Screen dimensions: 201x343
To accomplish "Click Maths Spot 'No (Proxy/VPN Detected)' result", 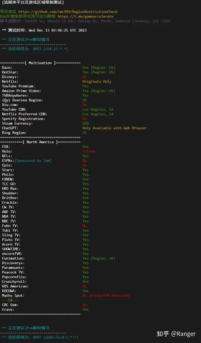I will (106, 295).
